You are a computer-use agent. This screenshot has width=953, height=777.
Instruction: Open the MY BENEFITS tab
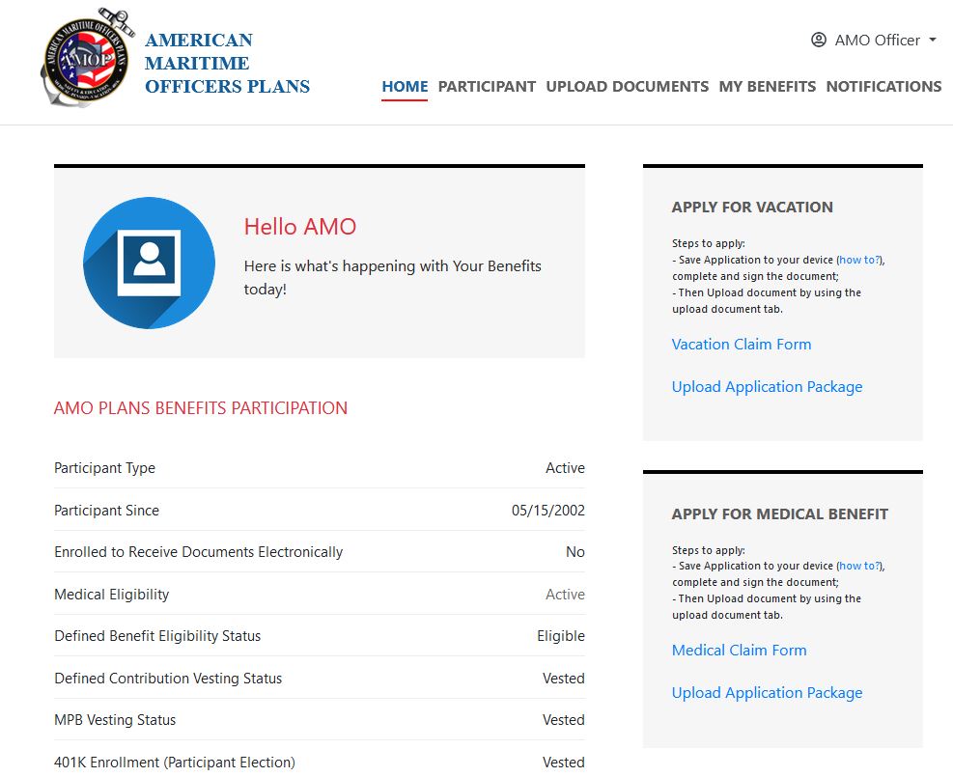[x=767, y=86]
